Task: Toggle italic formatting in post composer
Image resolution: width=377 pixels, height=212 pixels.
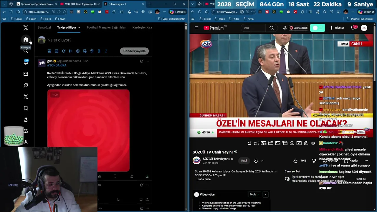Action: [106, 51]
